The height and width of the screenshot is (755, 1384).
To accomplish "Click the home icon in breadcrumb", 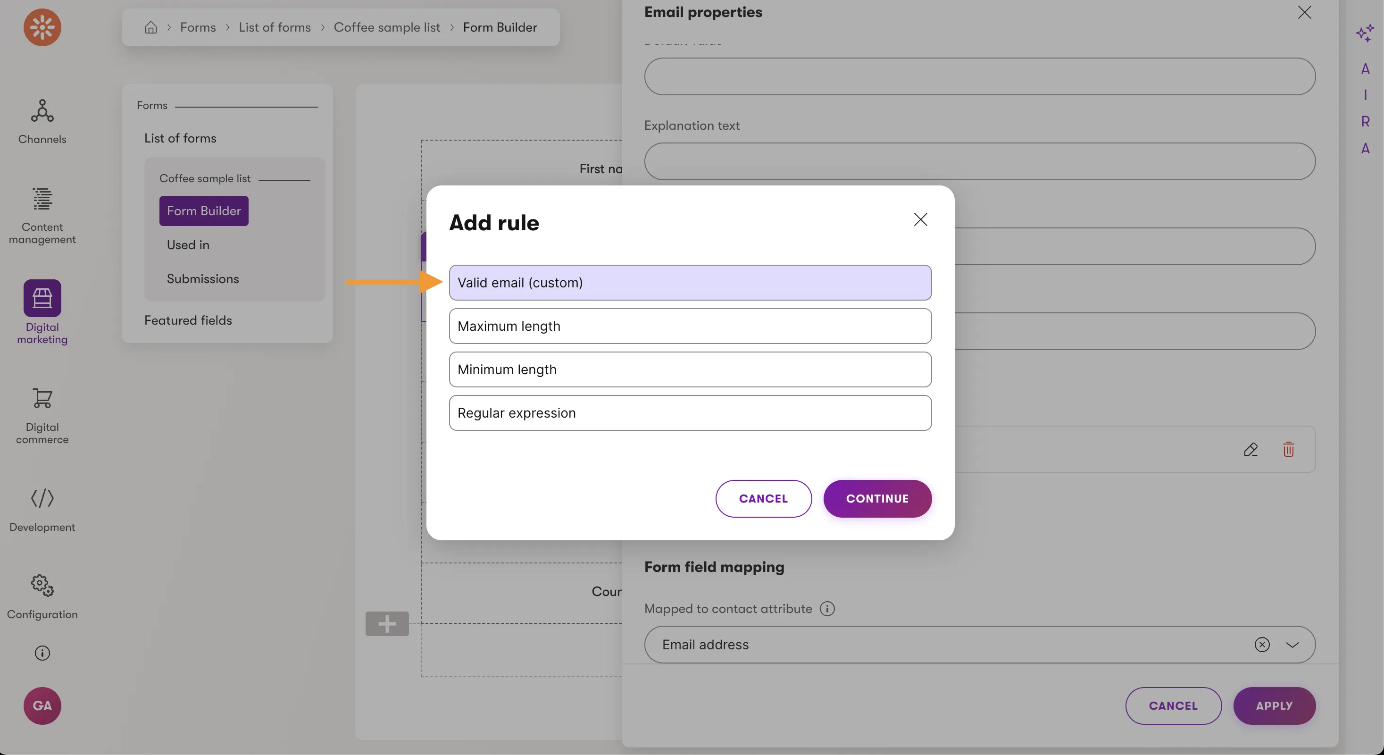I will pos(151,27).
